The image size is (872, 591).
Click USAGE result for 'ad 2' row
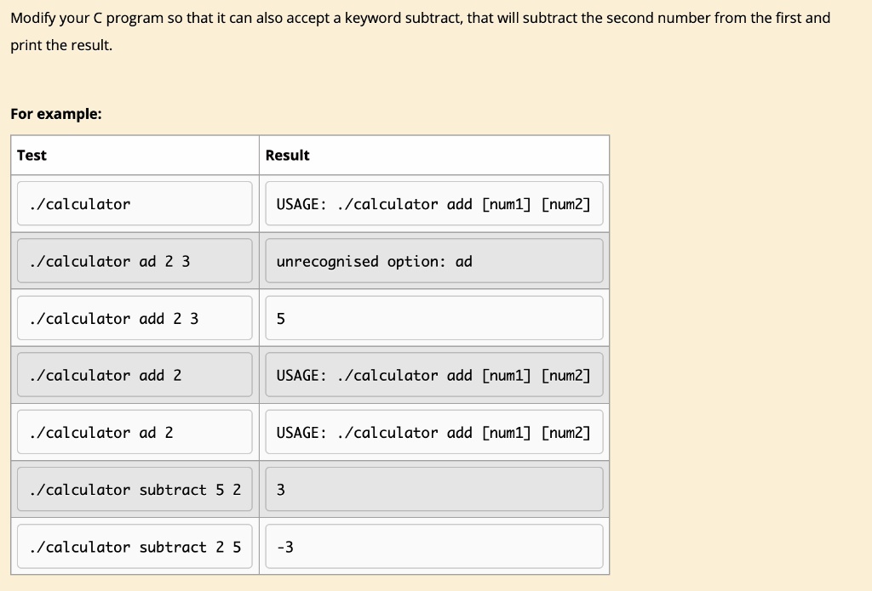[x=433, y=432]
